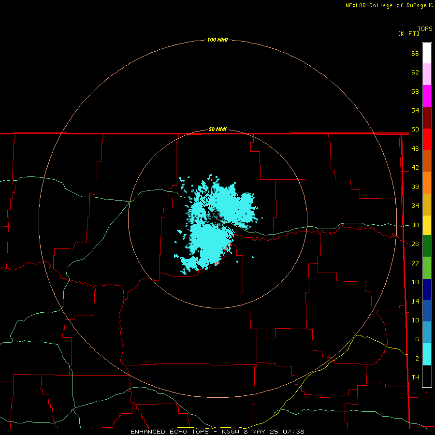Click the dark red 54 kft swatch

coord(427,117)
